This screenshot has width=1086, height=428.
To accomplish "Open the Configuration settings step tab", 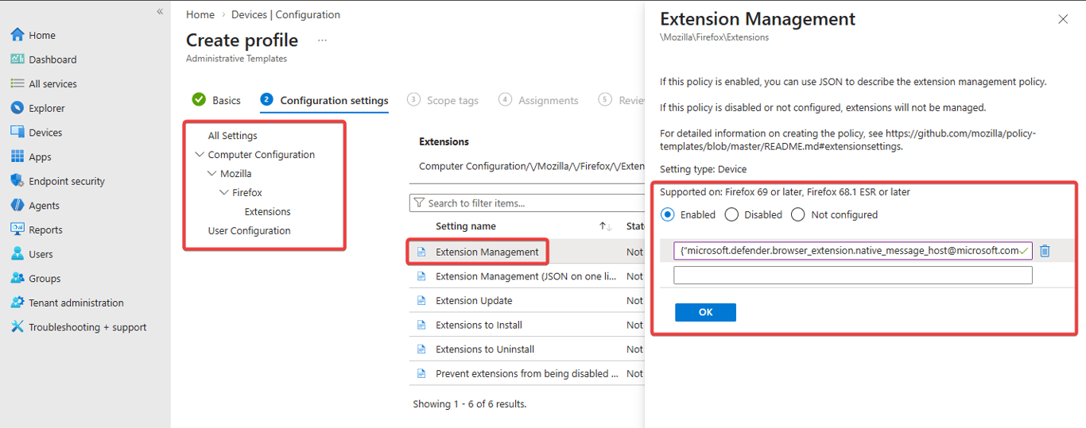I will click(x=324, y=100).
